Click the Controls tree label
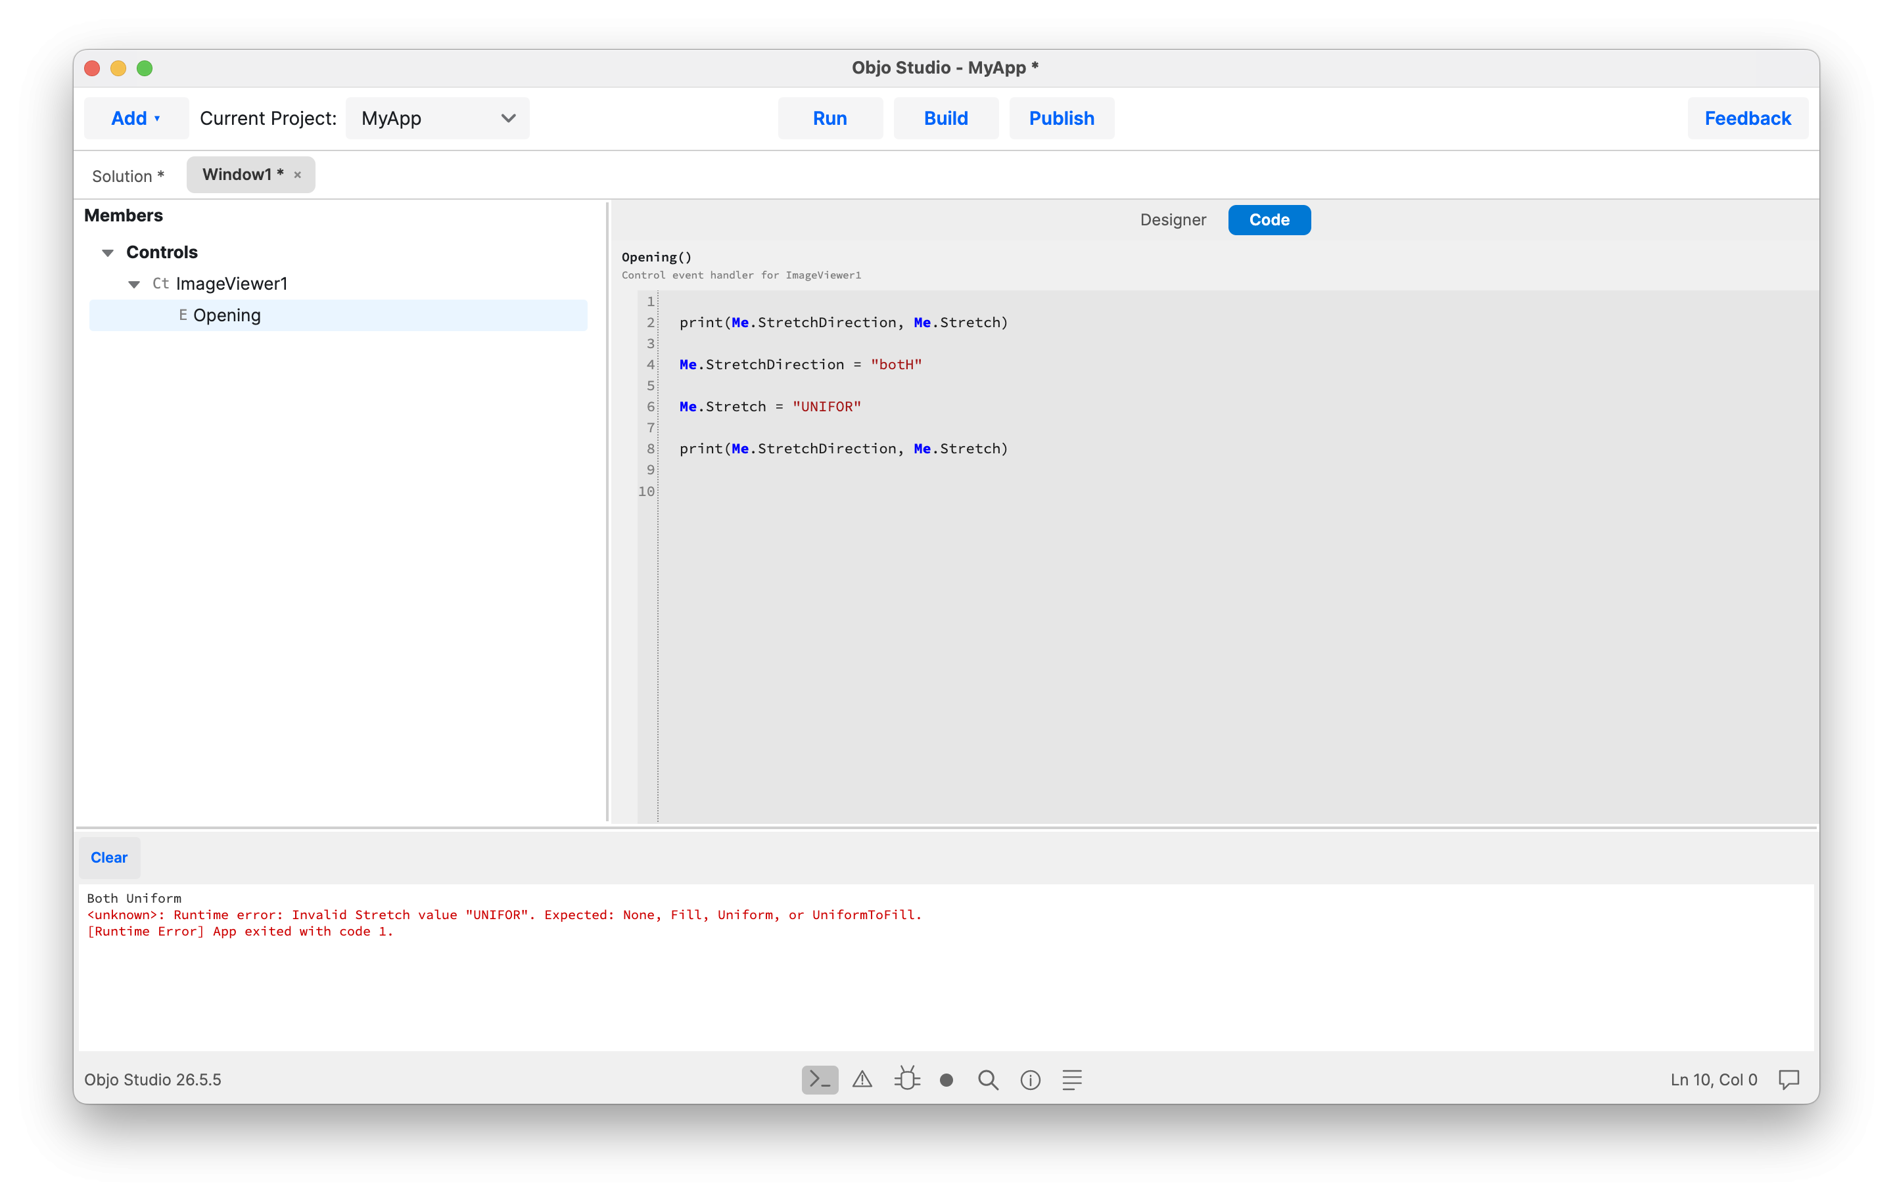The width and height of the screenshot is (1893, 1201). pos(162,252)
